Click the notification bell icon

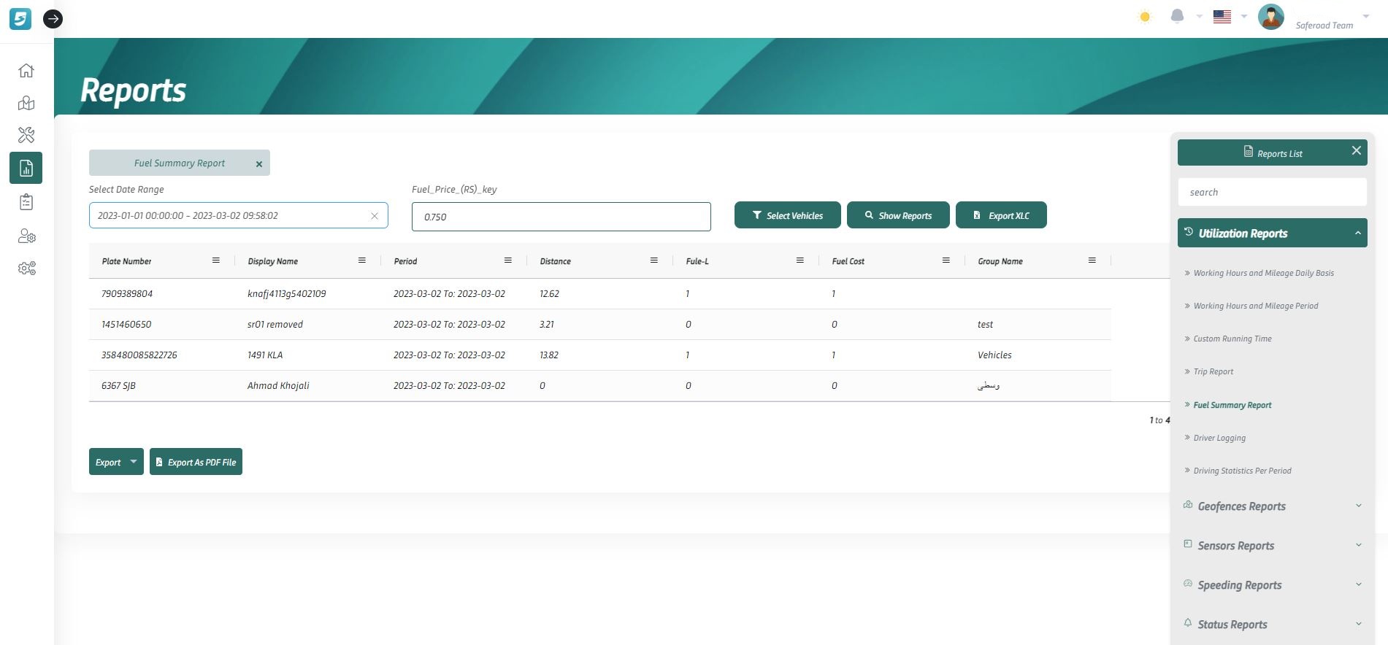click(x=1177, y=16)
